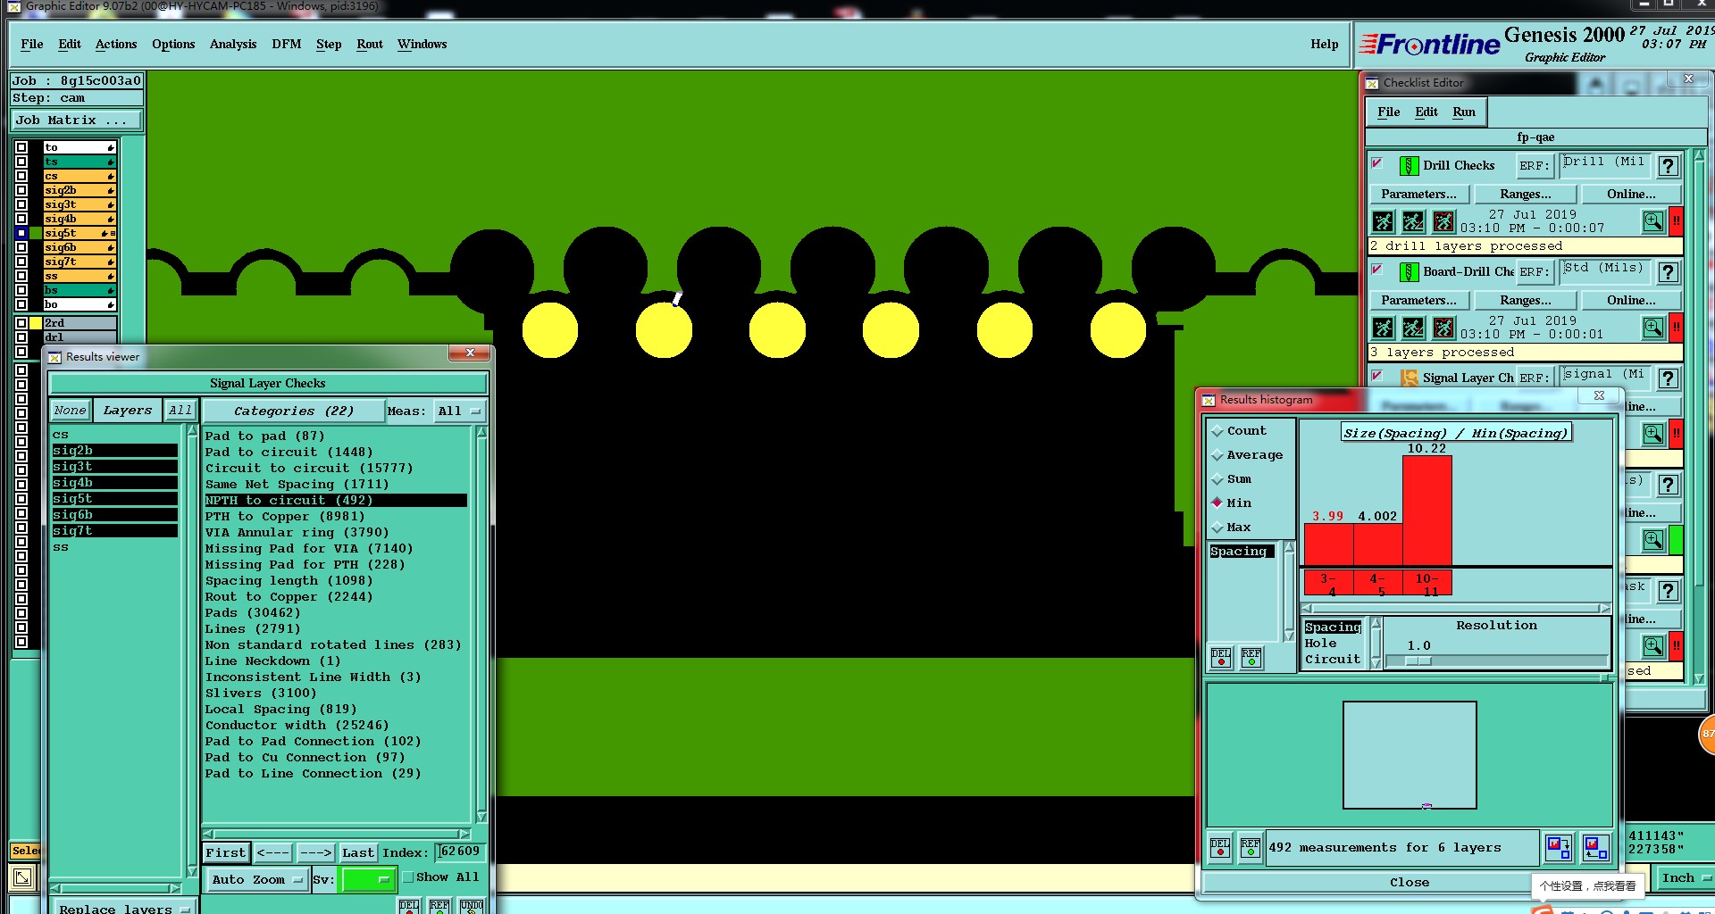Run Drill Checks with first running-man icon
The width and height of the screenshot is (1715, 914).
click(x=1383, y=221)
